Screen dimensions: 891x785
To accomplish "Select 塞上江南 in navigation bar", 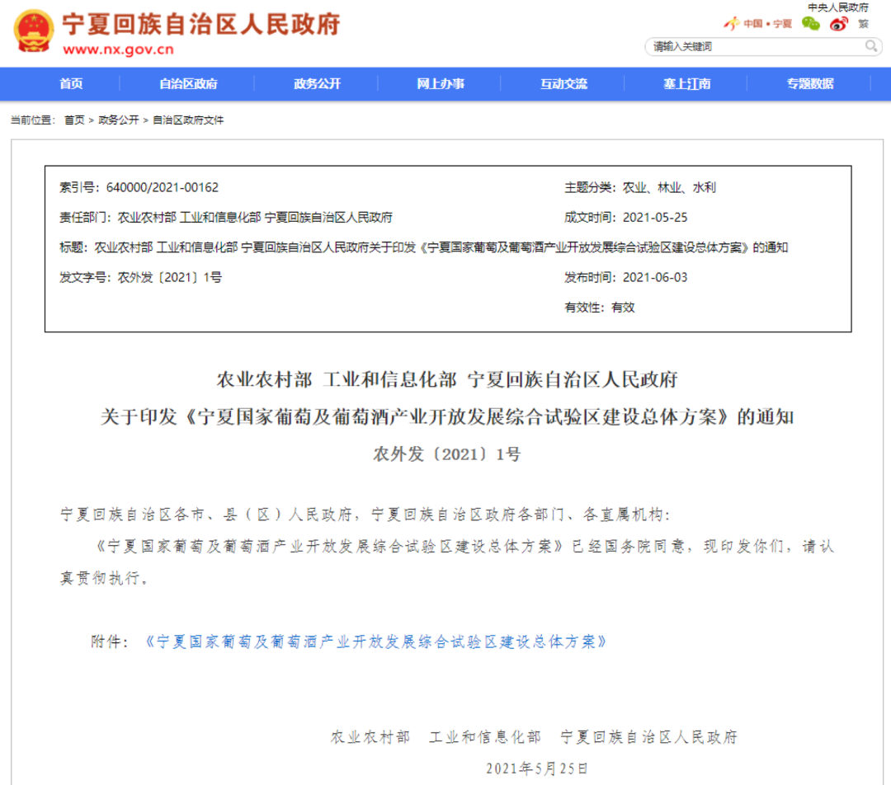I will click(x=686, y=83).
